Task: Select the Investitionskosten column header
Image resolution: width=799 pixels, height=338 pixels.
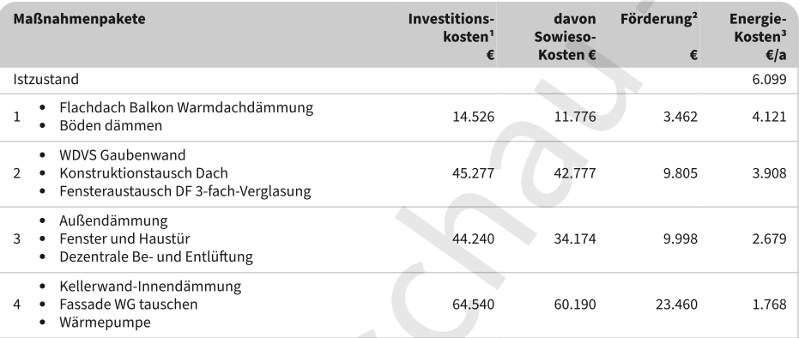Action: pos(451,37)
